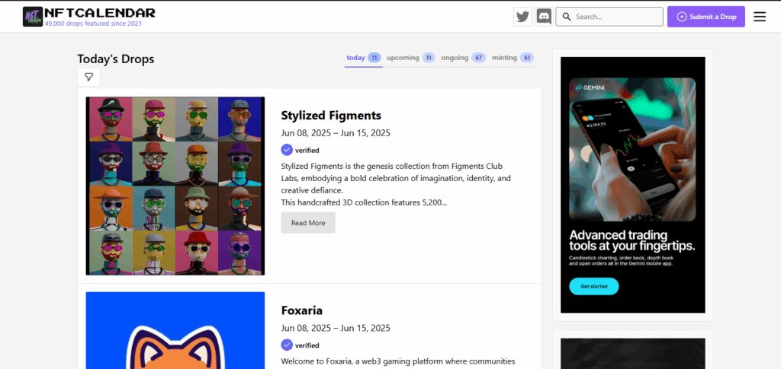Click the Submit a Drop button
Image resolution: width=781 pixels, height=369 pixels.
[705, 17]
